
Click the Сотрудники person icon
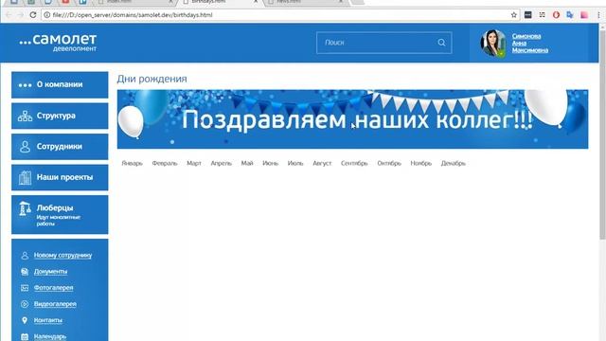point(25,147)
